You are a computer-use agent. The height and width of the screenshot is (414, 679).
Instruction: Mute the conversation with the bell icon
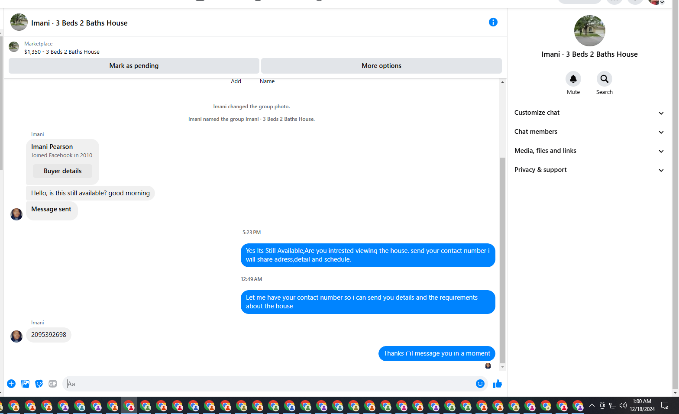tap(573, 79)
